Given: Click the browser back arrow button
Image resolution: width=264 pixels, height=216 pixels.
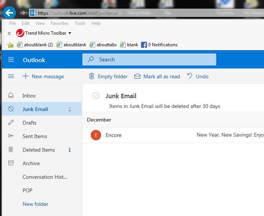Looking at the screenshot, I should coord(9,13).
